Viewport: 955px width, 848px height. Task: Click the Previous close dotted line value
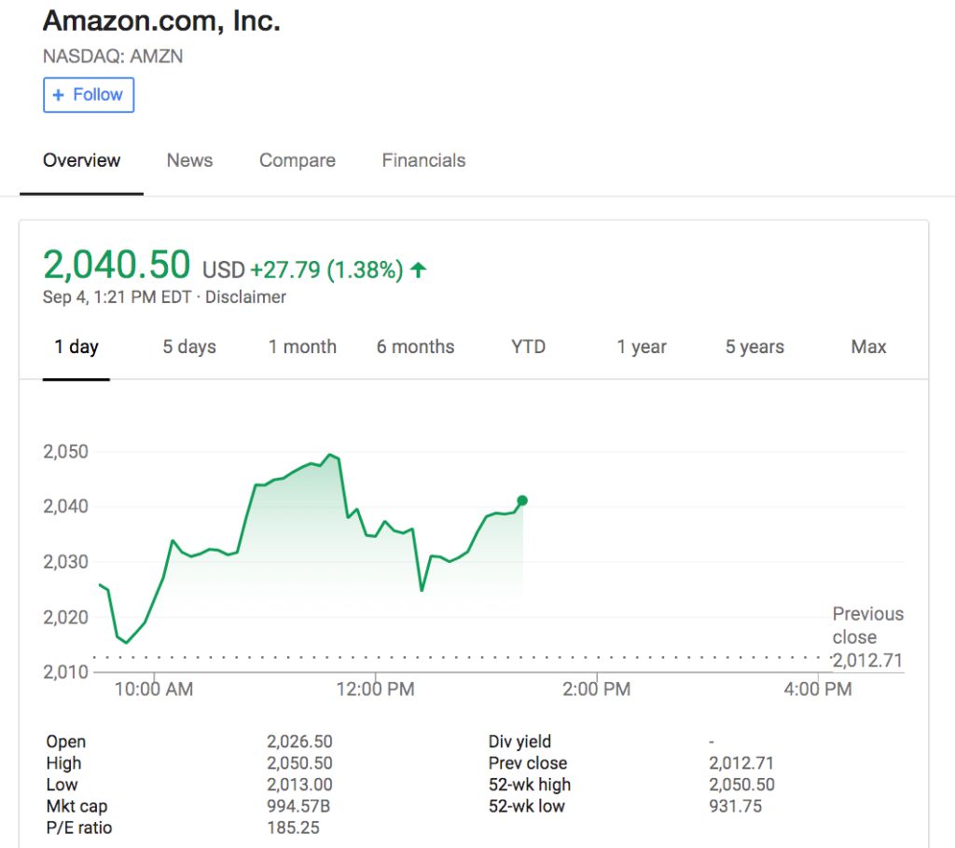click(x=868, y=660)
